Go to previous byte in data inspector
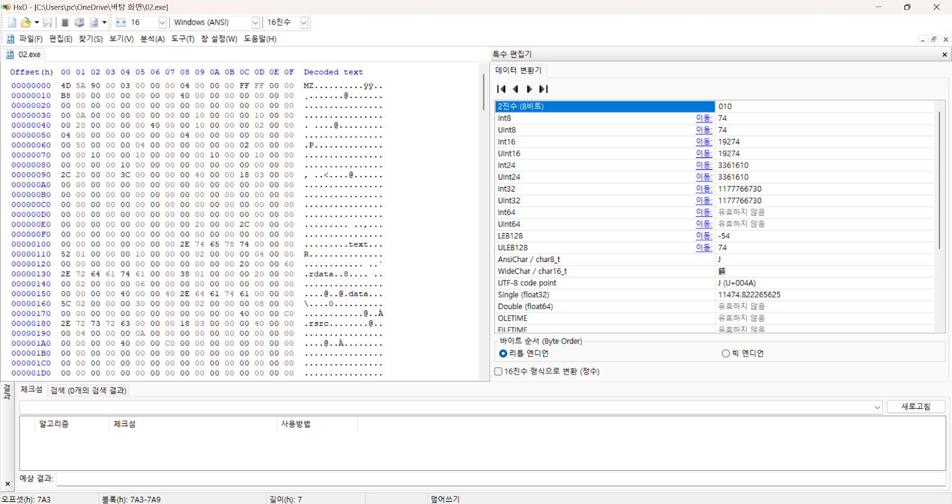This screenshot has width=952, height=504. click(515, 89)
